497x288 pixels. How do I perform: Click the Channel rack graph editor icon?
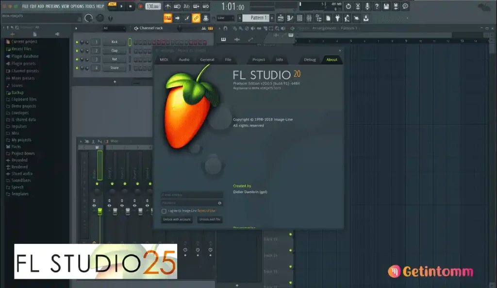(204, 28)
